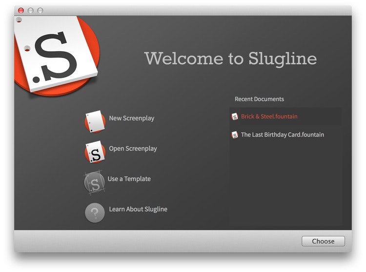This screenshot has width=366, height=272.
Task: Select the Brick & Steel.fountain file name
Action: 269,117
